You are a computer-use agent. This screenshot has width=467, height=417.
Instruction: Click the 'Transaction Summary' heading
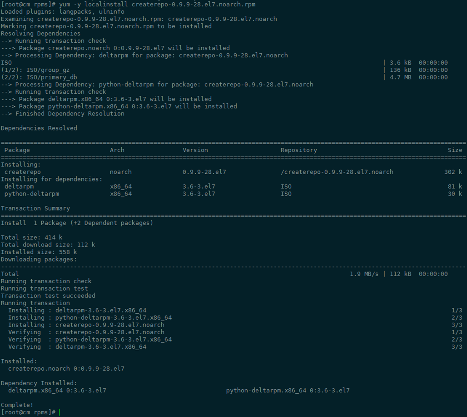[35, 208]
